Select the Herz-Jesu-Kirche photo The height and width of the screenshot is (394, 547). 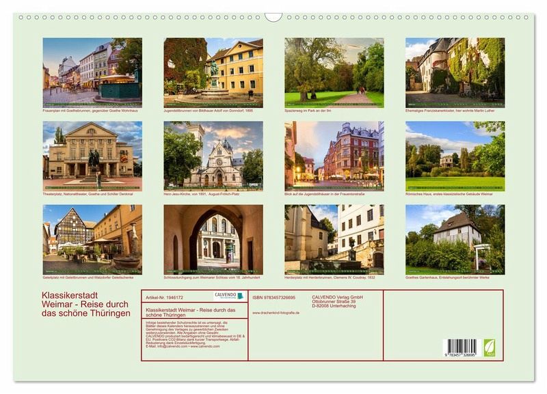(x=213, y=156)
